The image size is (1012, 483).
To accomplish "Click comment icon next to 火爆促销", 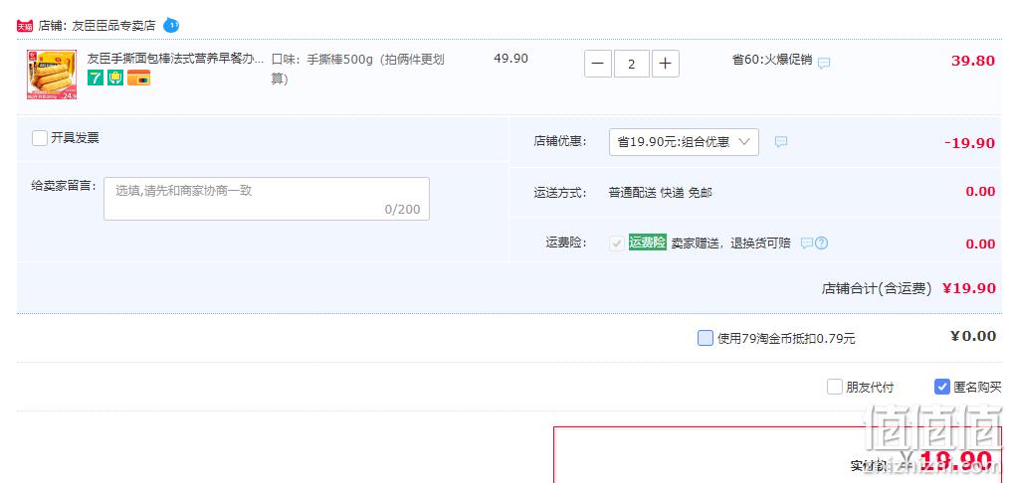I will (x=824, y=63).
